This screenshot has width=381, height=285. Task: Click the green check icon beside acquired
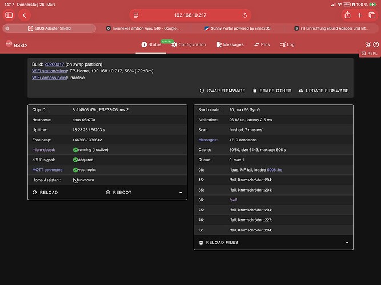point(75,160)
